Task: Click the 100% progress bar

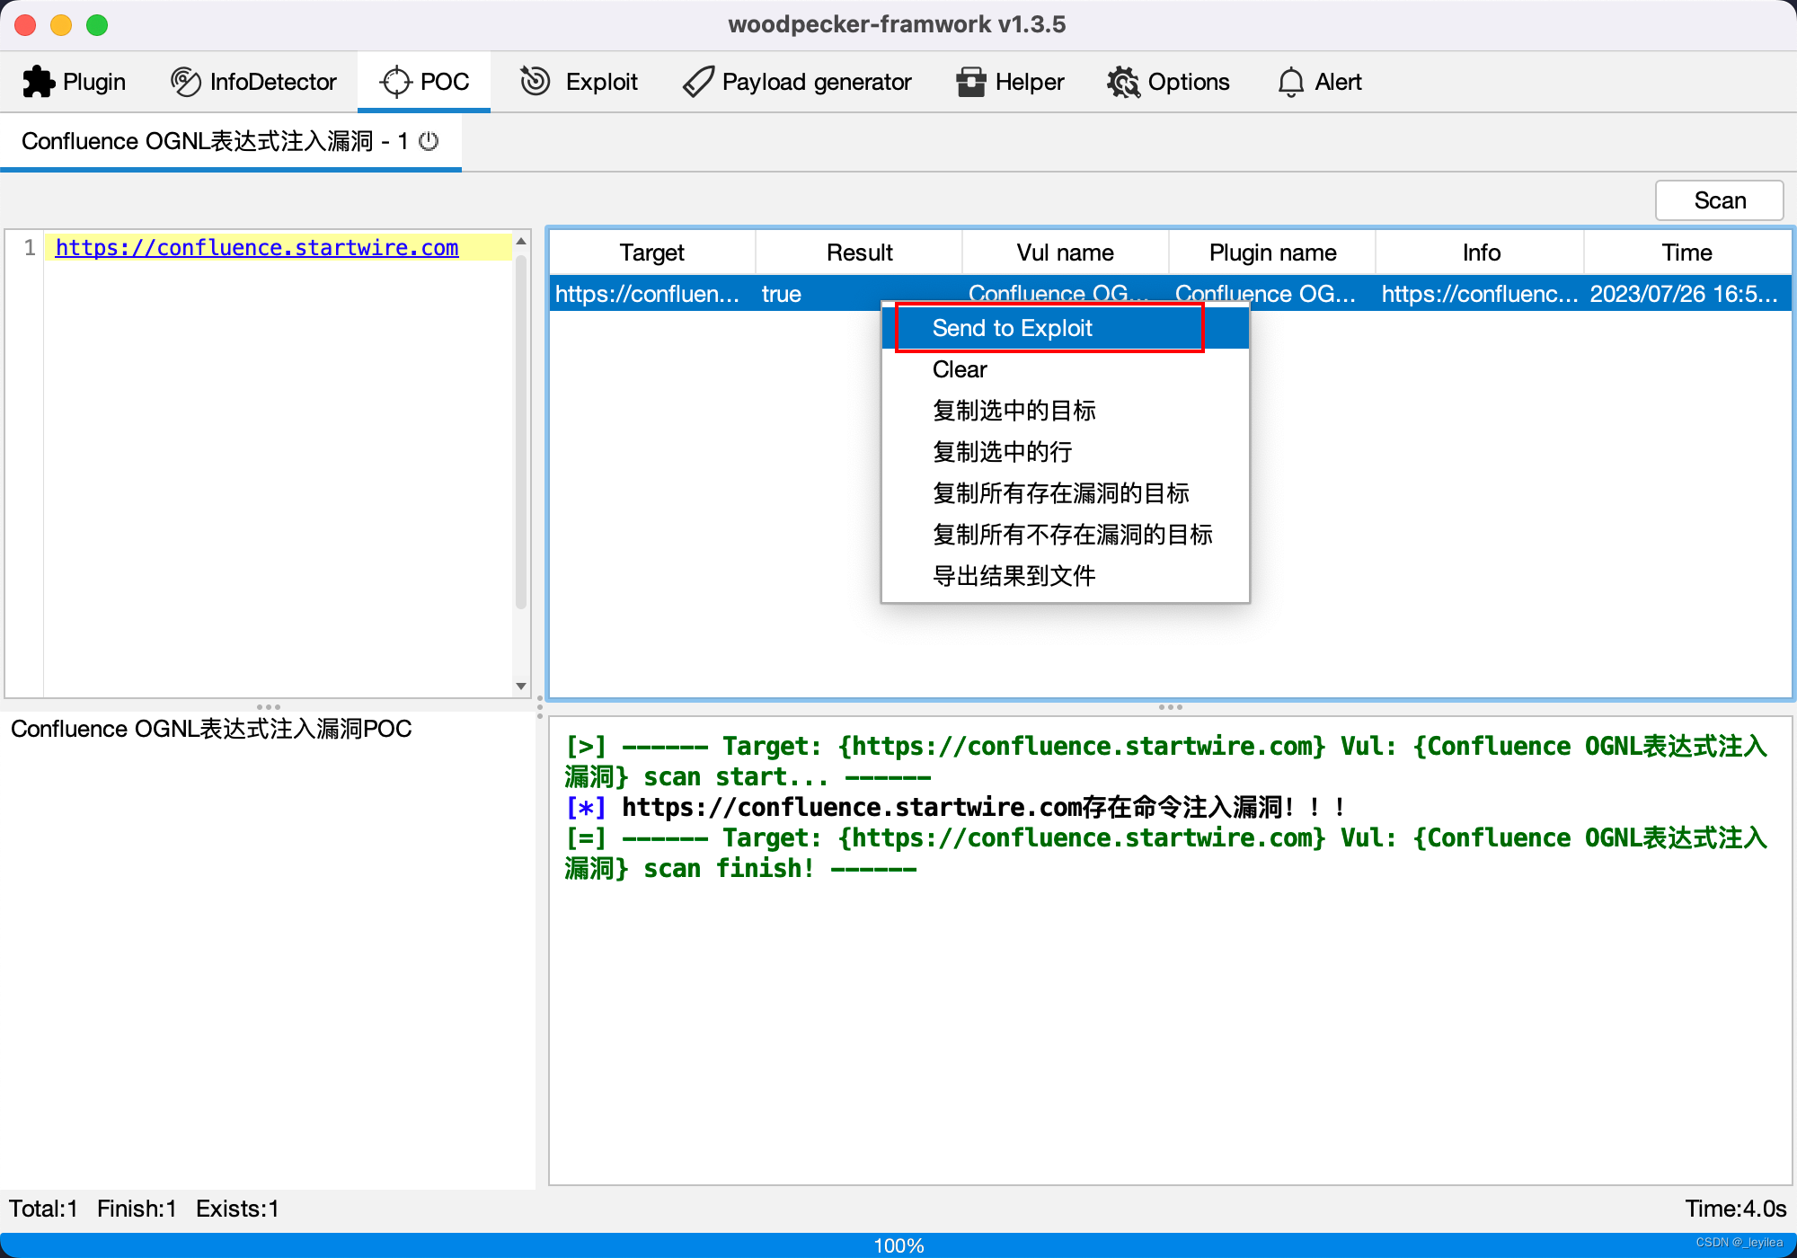Action: pos(898,1245)
